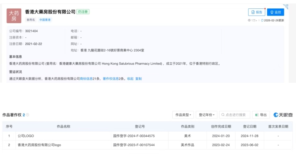Open the 作品类型 dropdown filter

pos(183,115)
